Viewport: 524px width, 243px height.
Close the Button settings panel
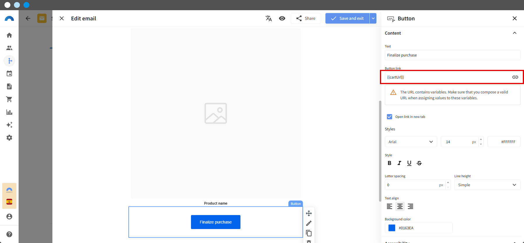click(x=515, y=18)
